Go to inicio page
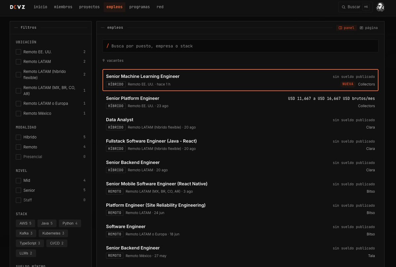The height and width of the screenshot is (267, 396). pos(40,7)
